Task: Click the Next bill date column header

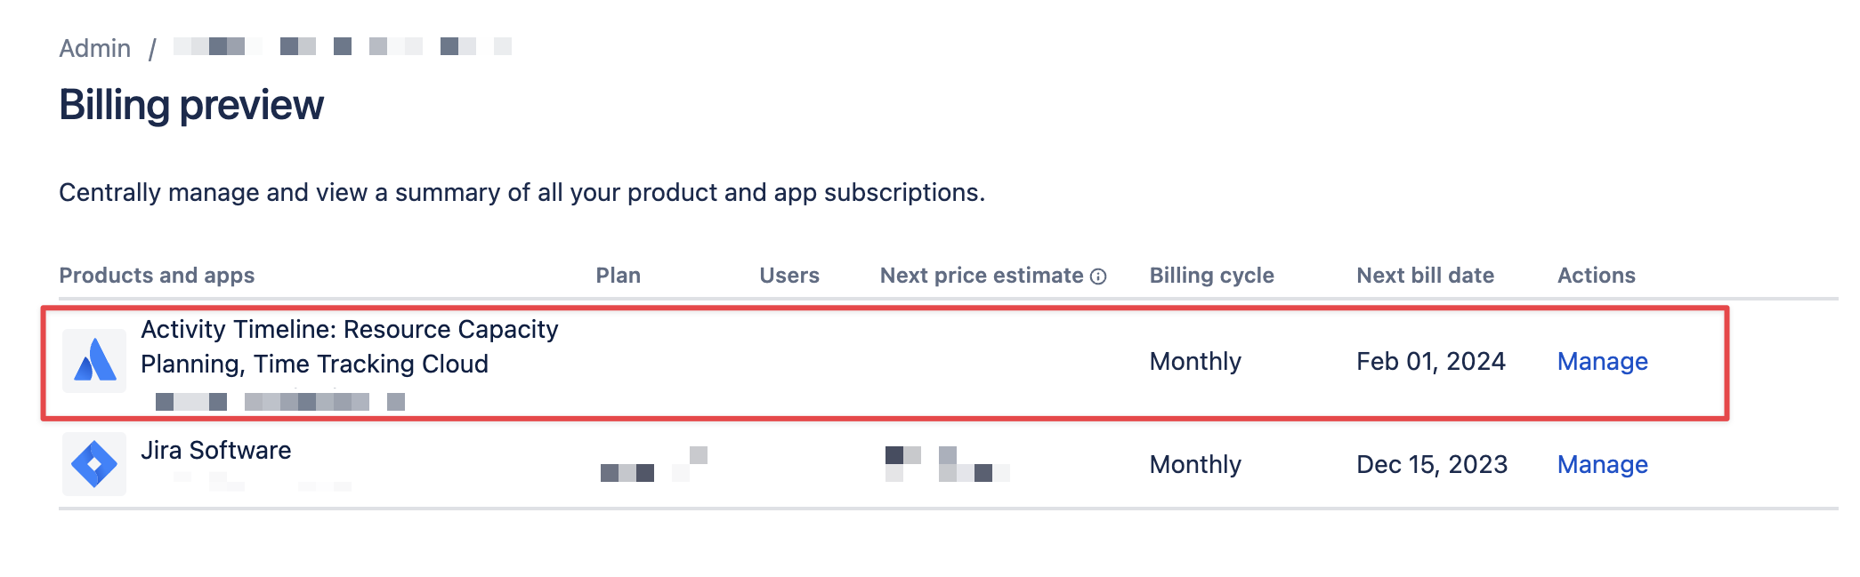Action: pos(1425,276)
